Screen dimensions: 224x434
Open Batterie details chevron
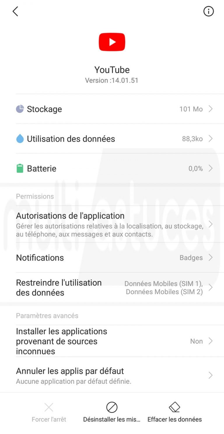pyautogui.click(x=211, y=169)
